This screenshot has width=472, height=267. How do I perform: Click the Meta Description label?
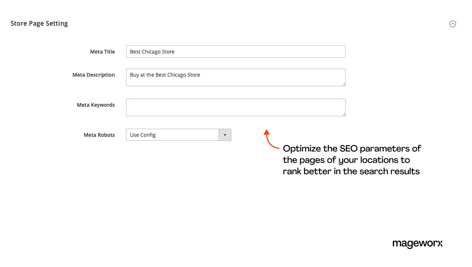tap(93, 75)
